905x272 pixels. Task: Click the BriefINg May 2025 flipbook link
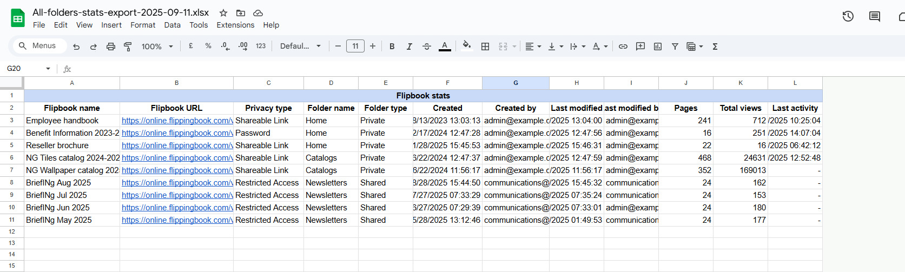(177, 220)
